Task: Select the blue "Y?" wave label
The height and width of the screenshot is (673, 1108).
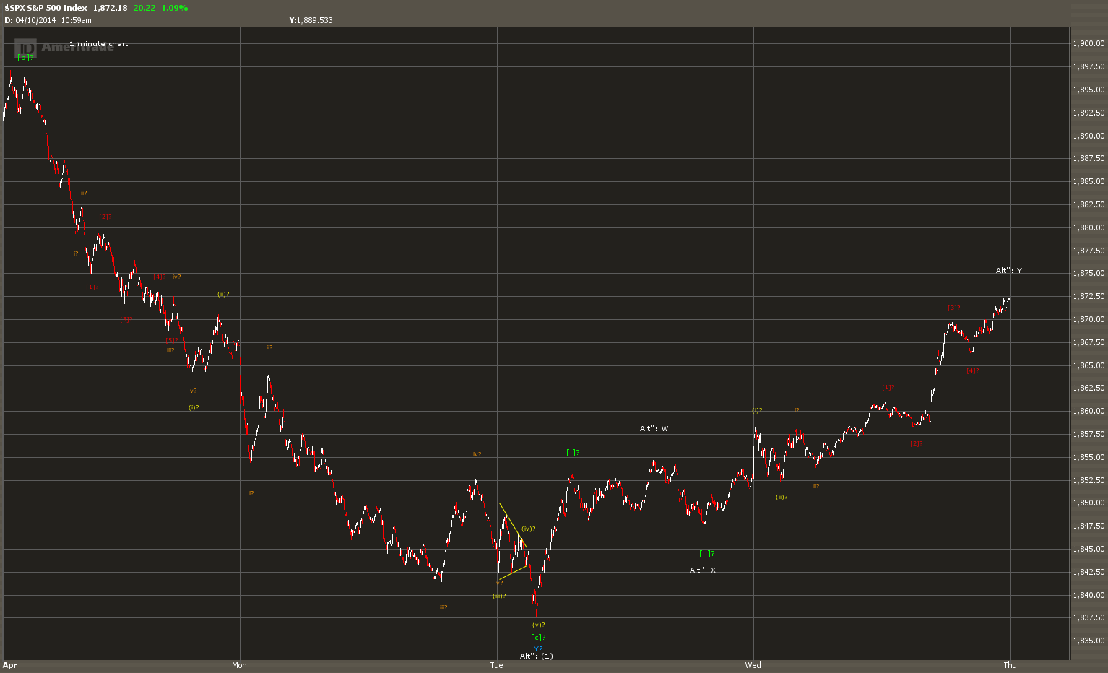Action: tap(539, 648)
